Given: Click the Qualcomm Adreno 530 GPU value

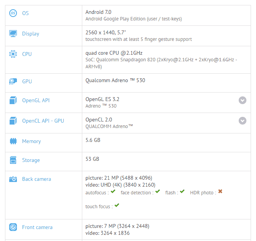Looking at the screenshot, I should click(x=115, y=80).
